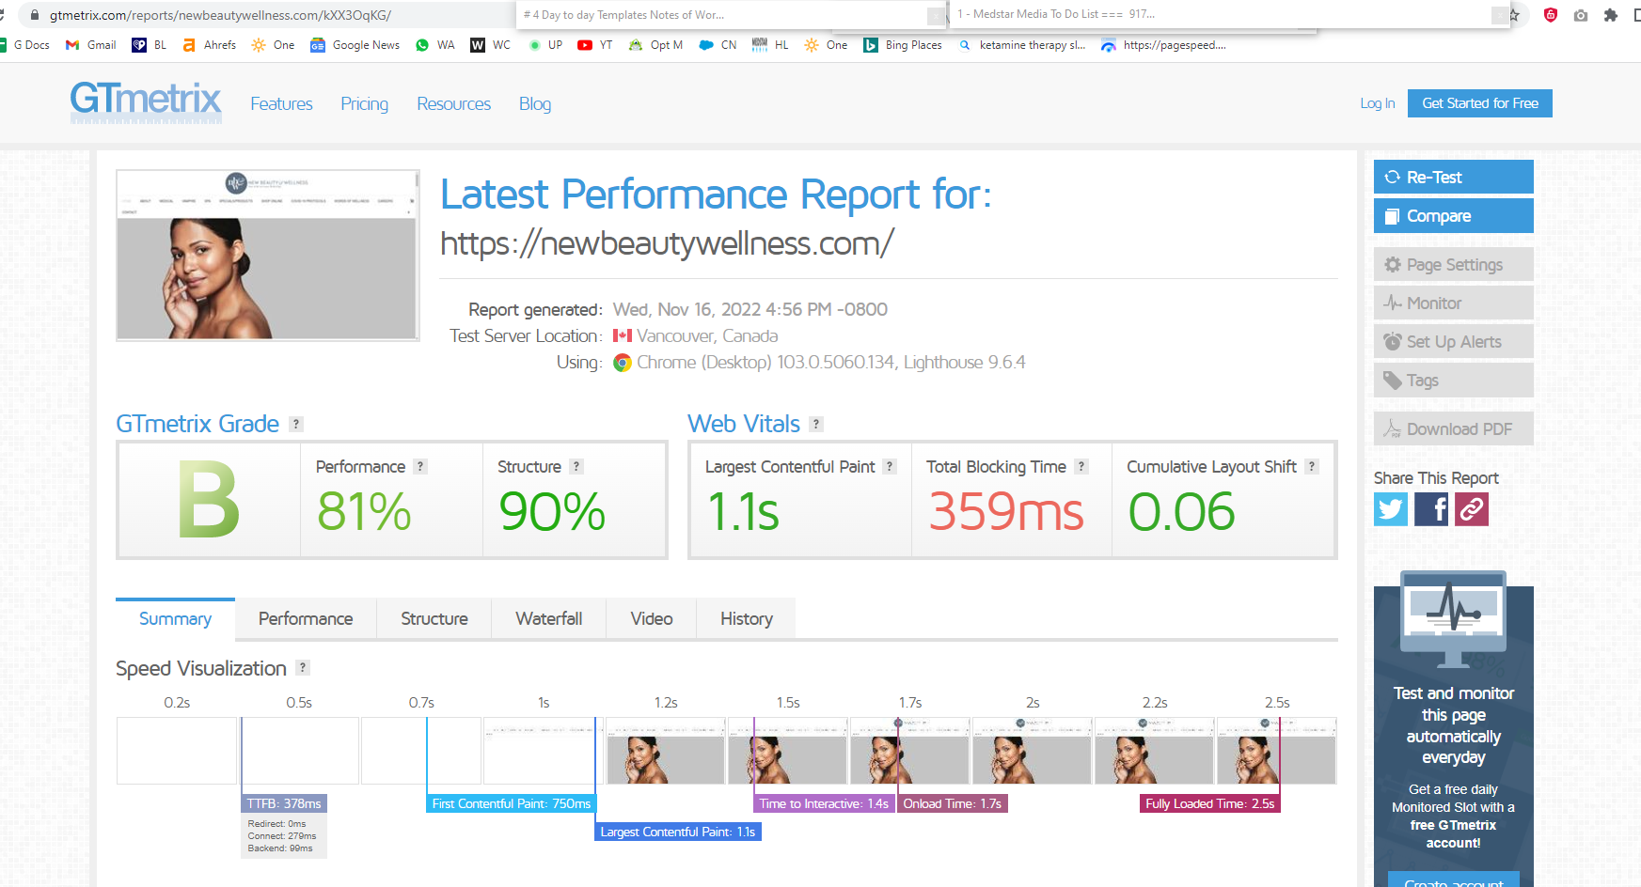Click help icon beside Speed Visualization
1641x887 pixels.
coord(303,667)
